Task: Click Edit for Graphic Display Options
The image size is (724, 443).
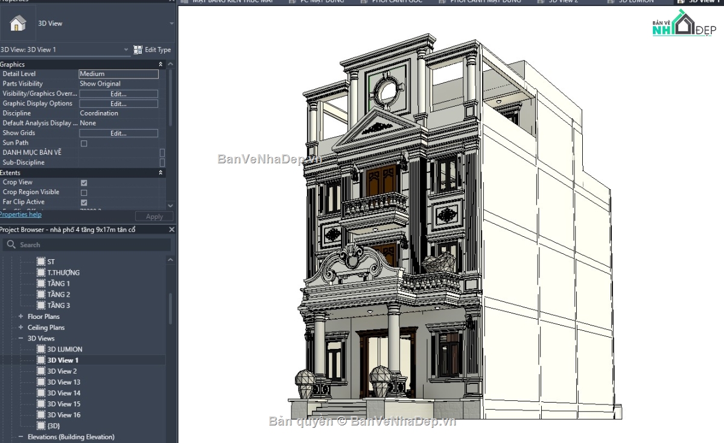Action: [x=118, y=104]
